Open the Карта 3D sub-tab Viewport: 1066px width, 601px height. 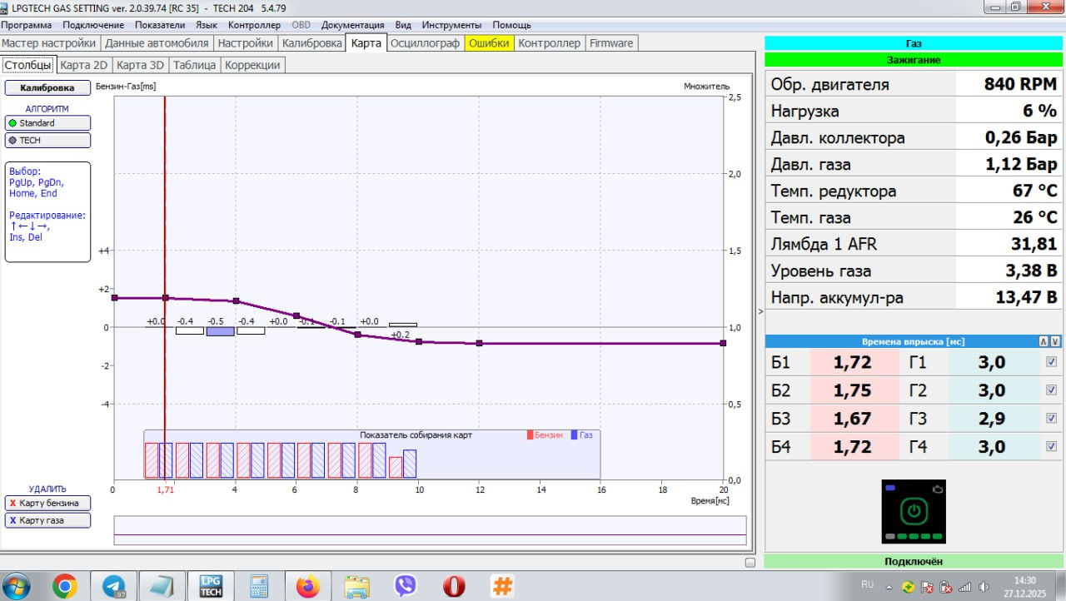(140, 65)
